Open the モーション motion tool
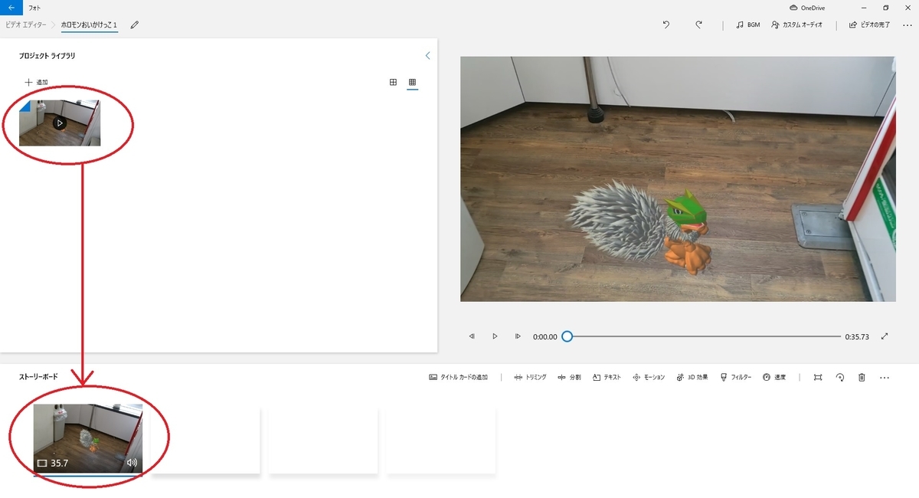Viewport: 919px width, 498px height. pos(648,378)
